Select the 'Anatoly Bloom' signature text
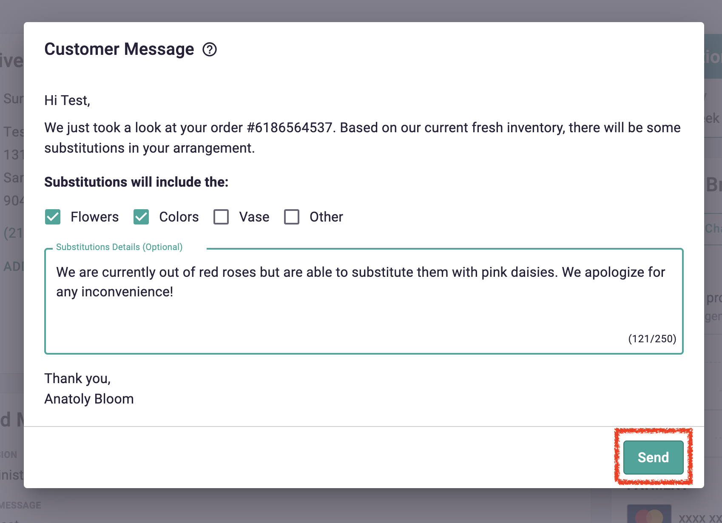The width and height of the screenshot is (722, 523). (x=89, y=399)
